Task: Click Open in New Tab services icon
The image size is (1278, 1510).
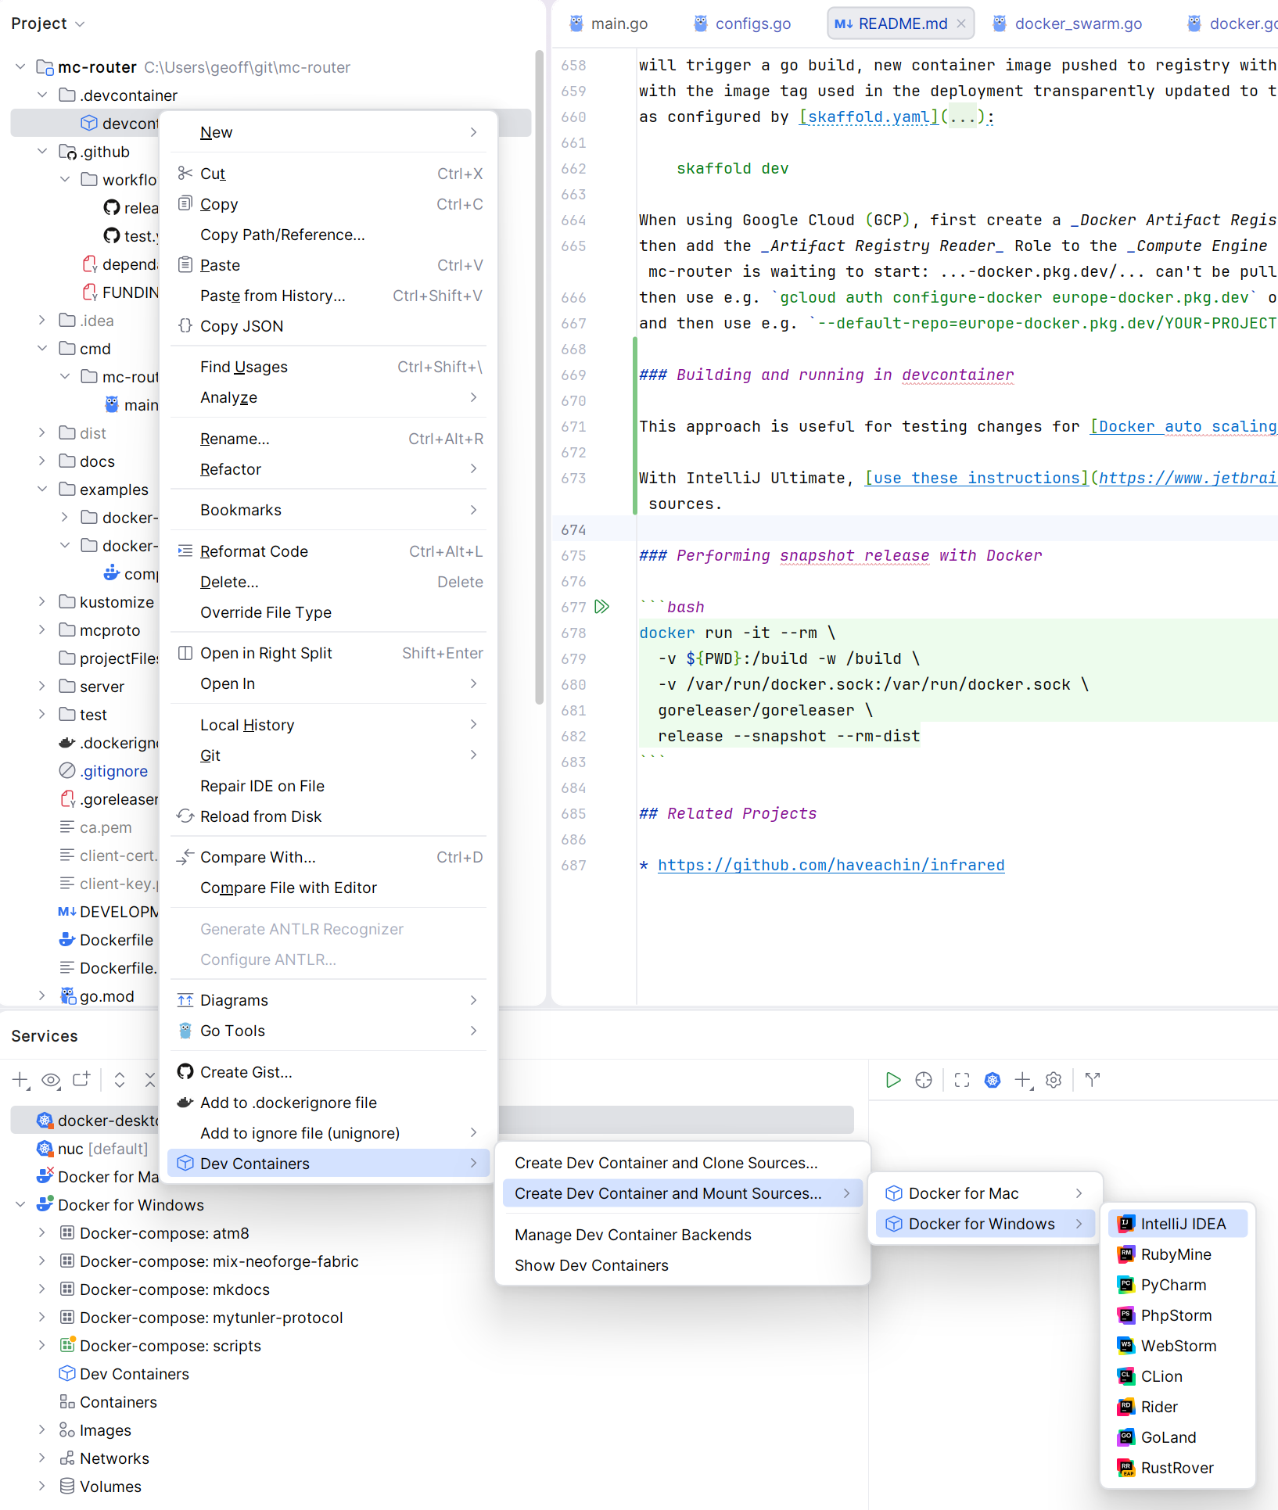Action: point(81,1080)
